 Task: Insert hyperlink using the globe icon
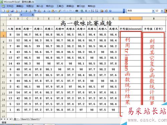[82, 11]
